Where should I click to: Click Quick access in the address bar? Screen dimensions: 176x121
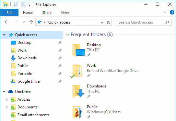(x=59, y=22)
